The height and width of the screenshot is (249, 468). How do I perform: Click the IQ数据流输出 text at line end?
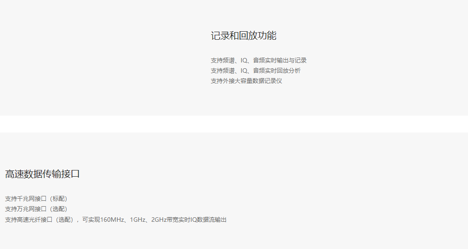point(209,220)
